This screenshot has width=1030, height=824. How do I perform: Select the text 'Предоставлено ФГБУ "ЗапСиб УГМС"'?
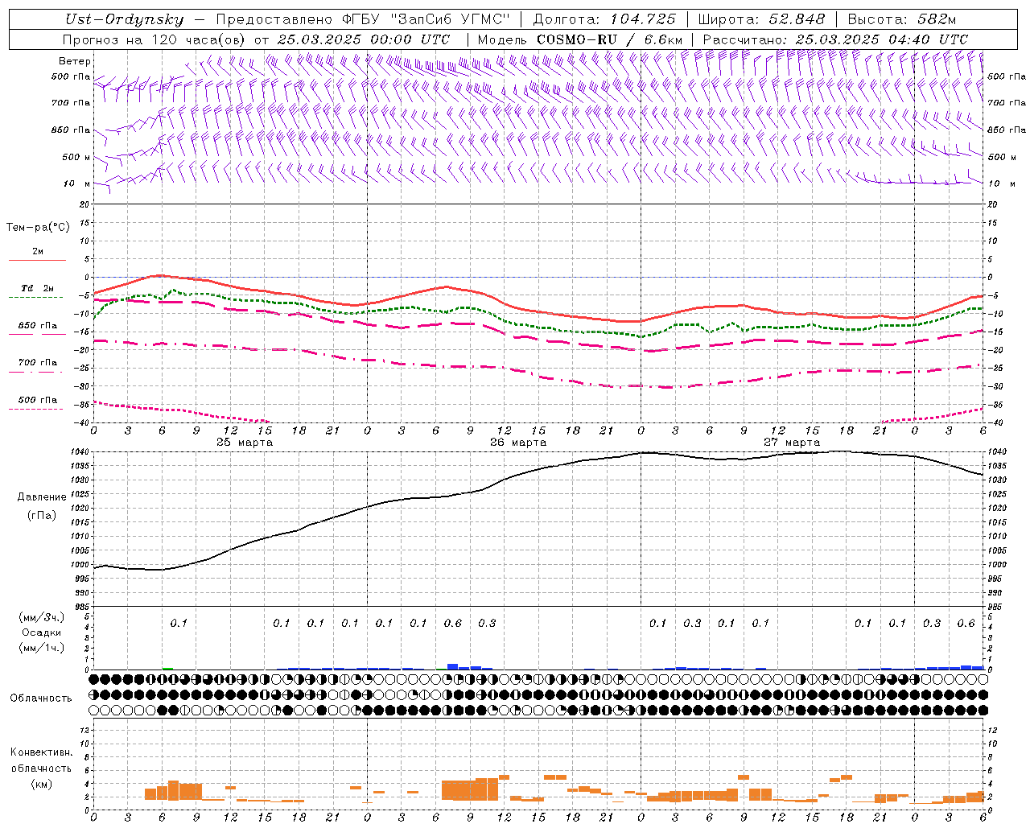363,20
